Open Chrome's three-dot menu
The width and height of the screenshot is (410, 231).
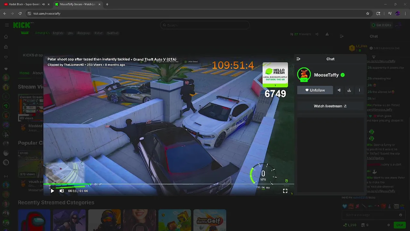[x=406, y=13]
